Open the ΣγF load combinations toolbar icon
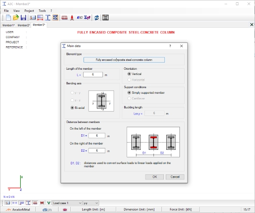Viewport: 255px width, 213px height. tap(87, 17)
